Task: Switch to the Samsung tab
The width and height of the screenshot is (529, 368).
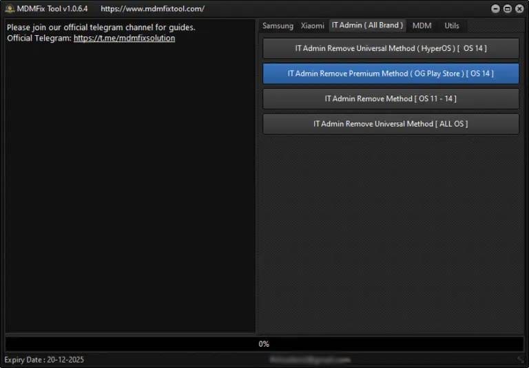Action: tap(278, 25)
